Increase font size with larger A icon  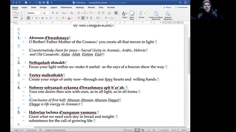[53, 13]
